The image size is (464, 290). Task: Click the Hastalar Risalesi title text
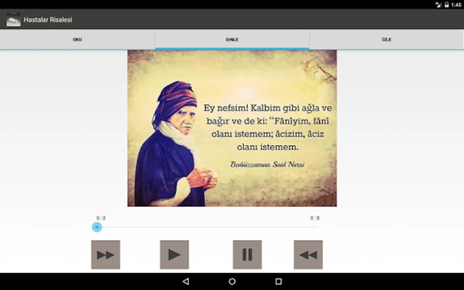48,20
